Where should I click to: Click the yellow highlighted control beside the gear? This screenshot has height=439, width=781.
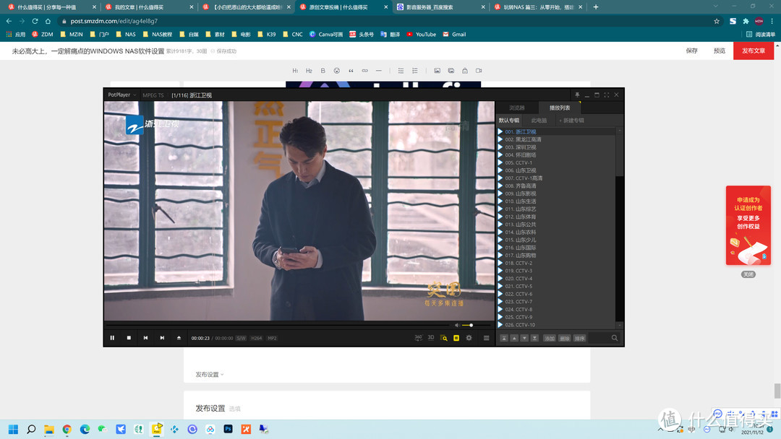(455, 338)
